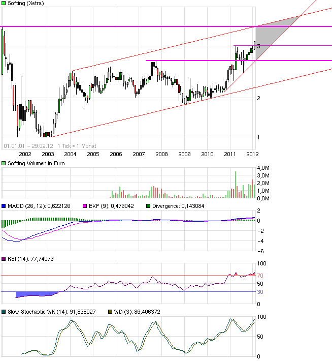Screen dimensions: 332x361
Task: Click the magenta EXP (9) legend square
Action: [85, 206]
